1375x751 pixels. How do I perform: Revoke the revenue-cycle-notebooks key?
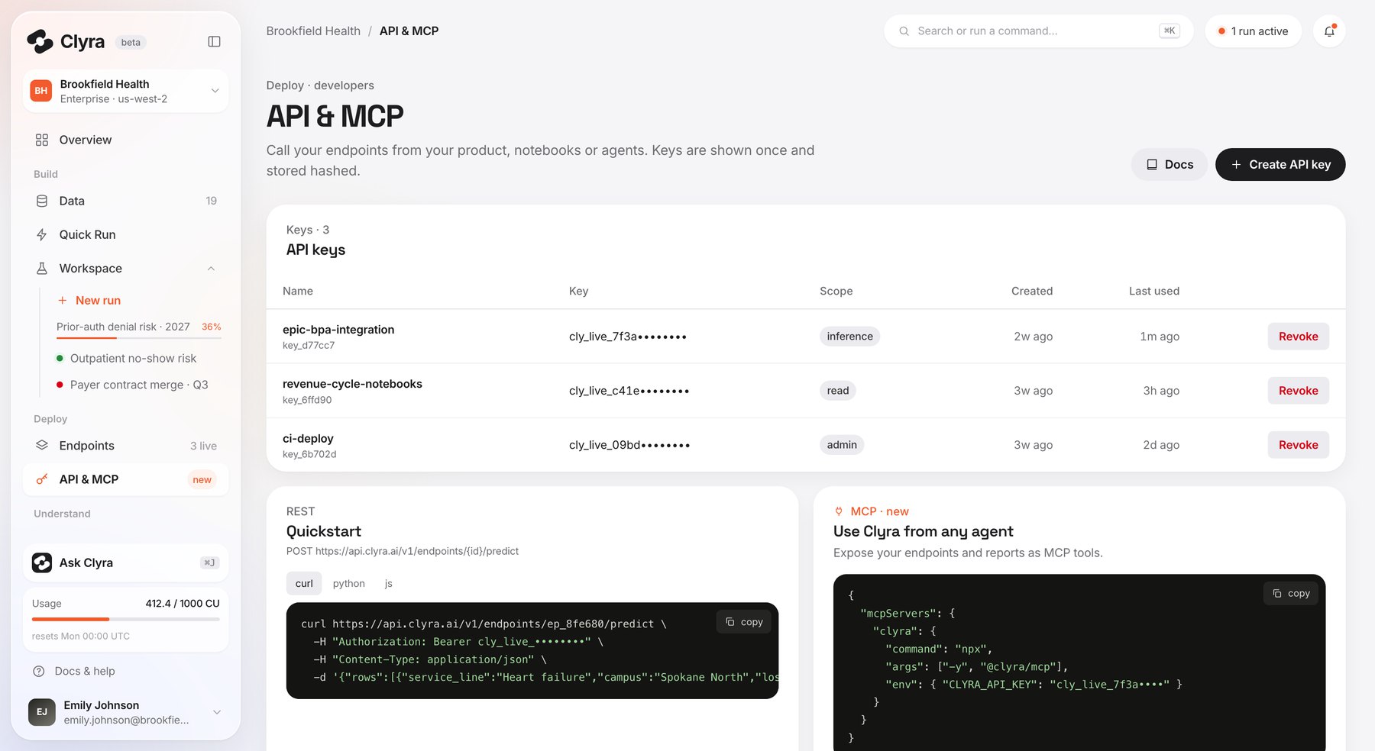(1298, 391)
